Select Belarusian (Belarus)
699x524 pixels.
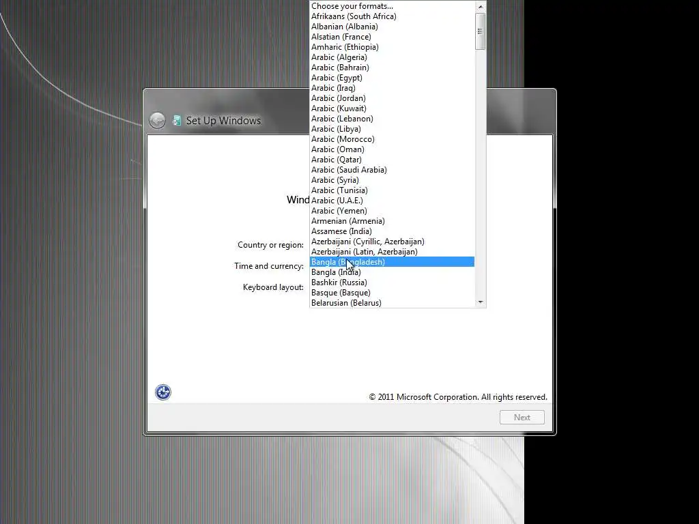click(x=392, y=302)
